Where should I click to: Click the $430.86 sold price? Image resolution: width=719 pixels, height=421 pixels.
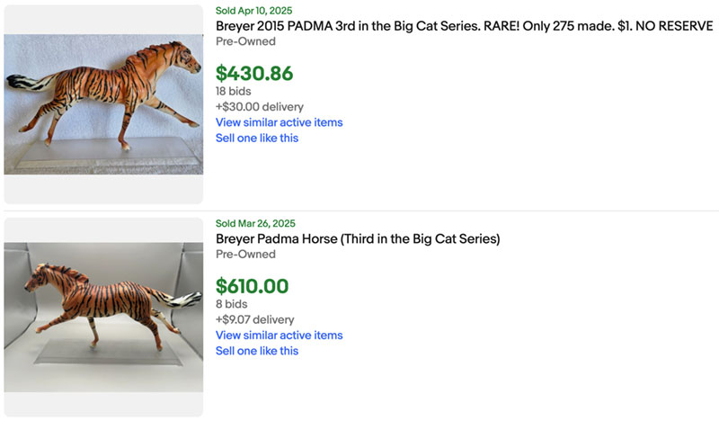click(254, 74)
